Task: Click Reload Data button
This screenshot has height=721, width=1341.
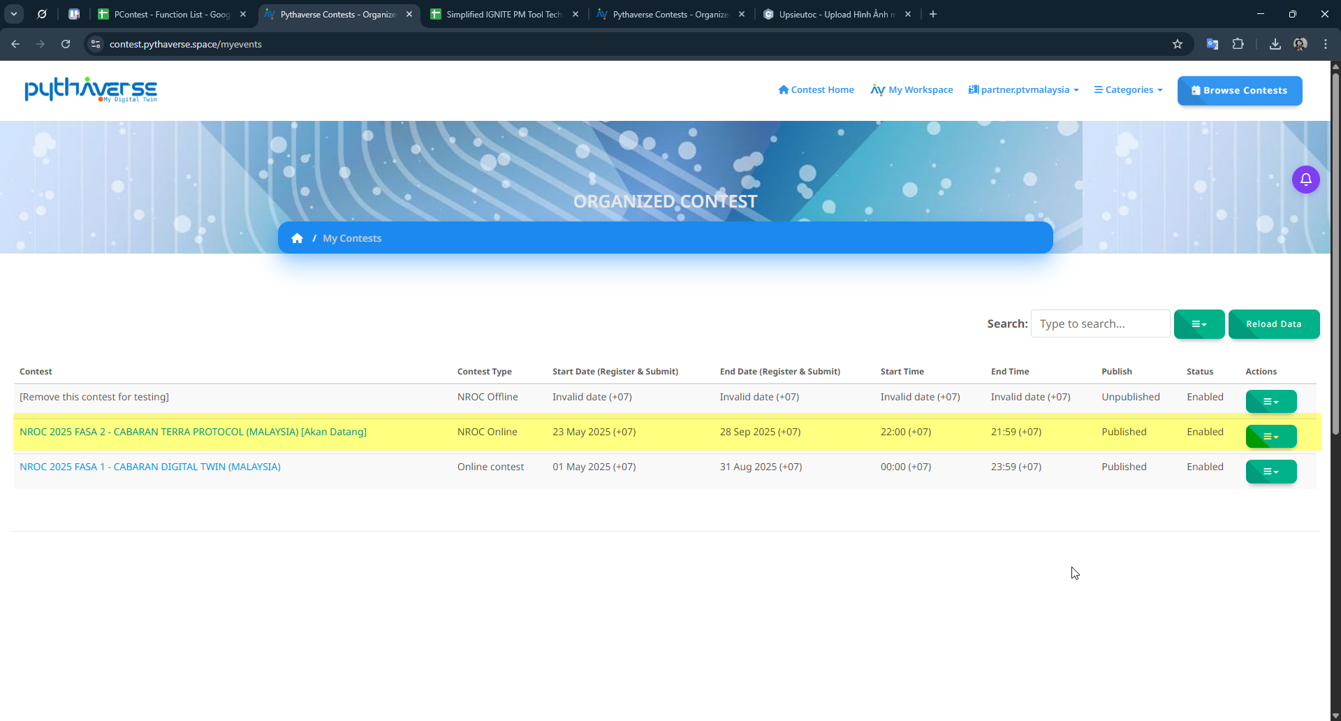Action: click(x=1274, y=324)
